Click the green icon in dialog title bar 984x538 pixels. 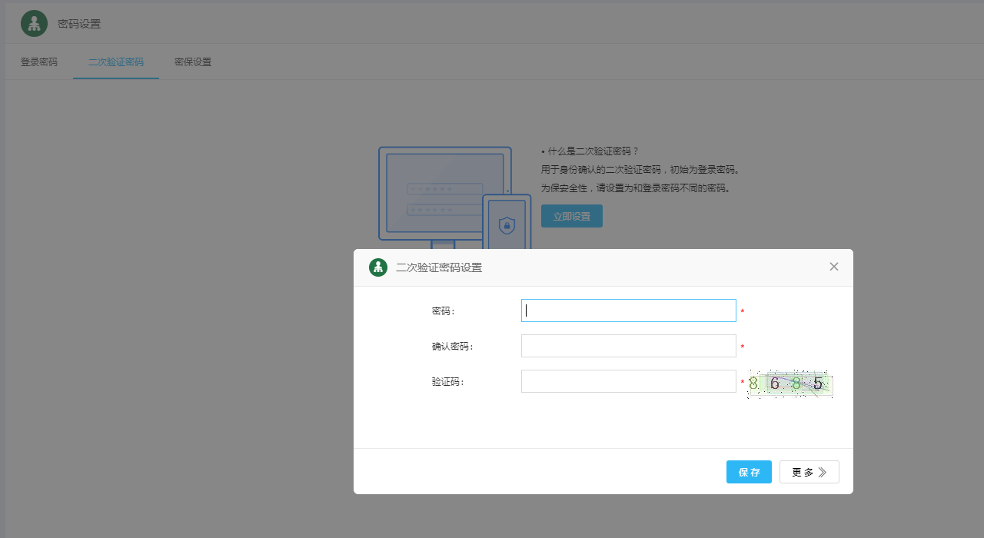tap(377, 267)
